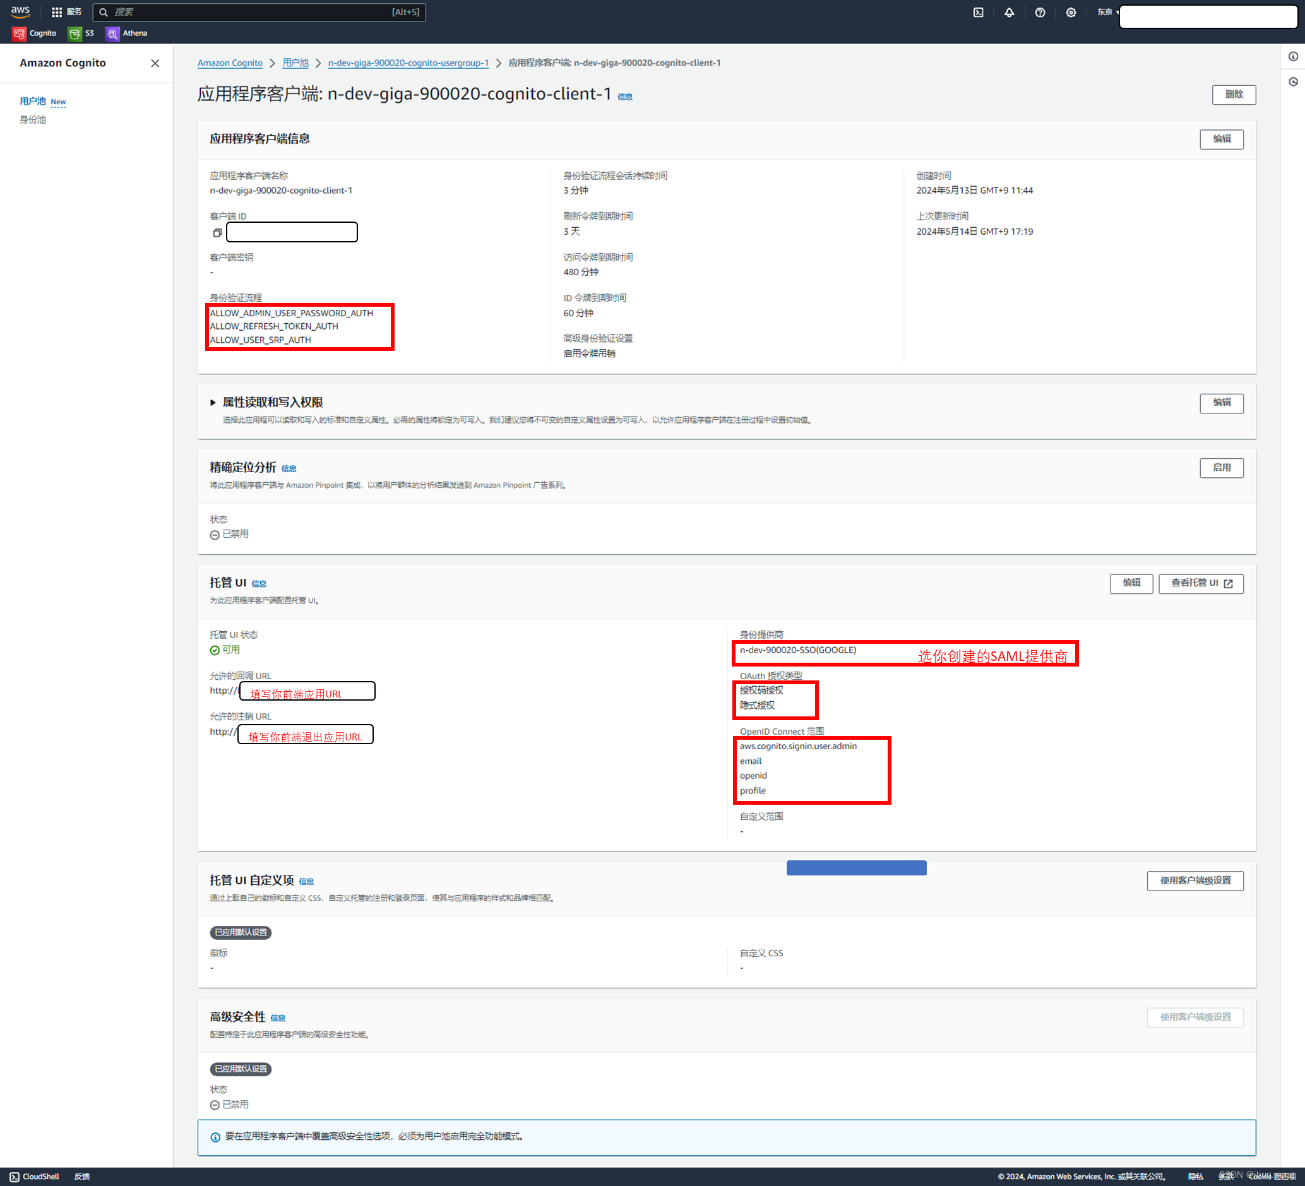Expand the 属性读取和写入权限 section
Image resolution: width=1305 pixels, height=1186 pixels.
coord(213,403)
